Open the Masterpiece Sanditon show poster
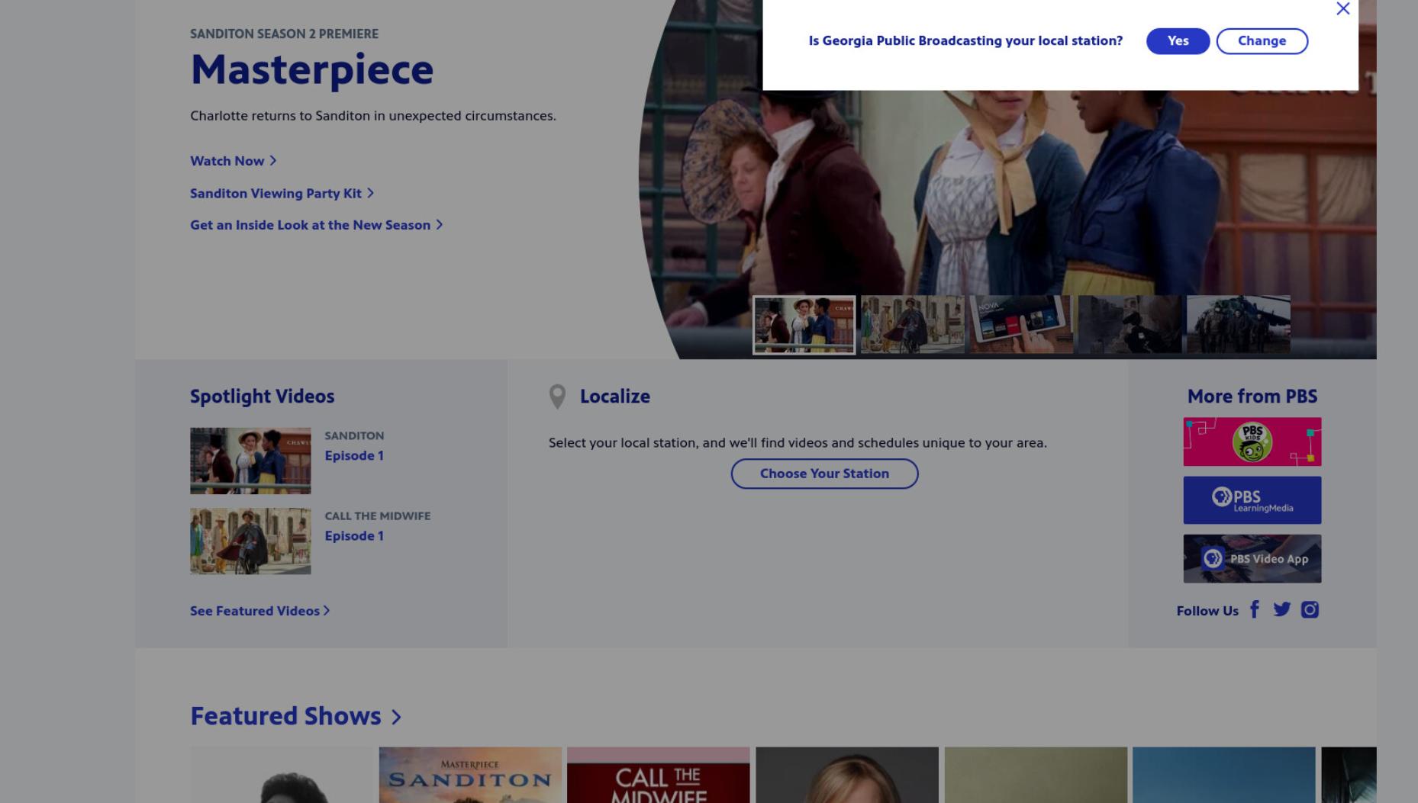The image size is (1418, 803). click(470, 775)
